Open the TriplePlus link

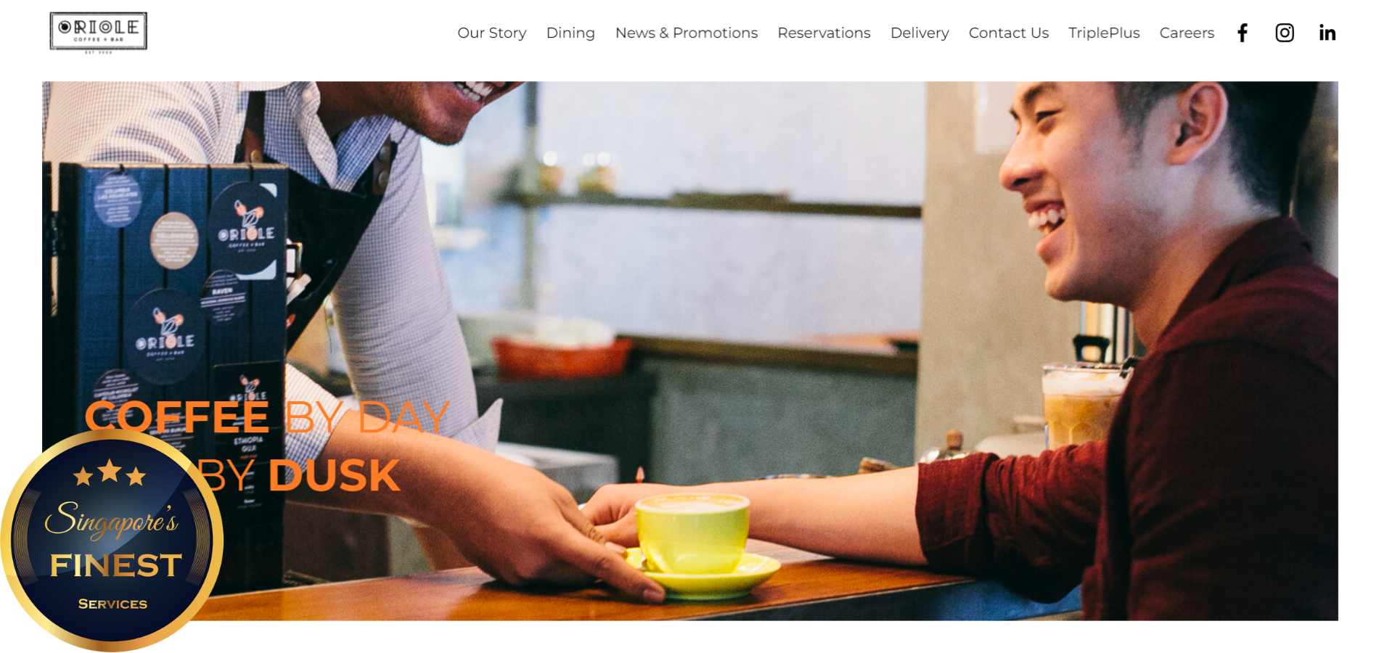(x=1104, y=33)
